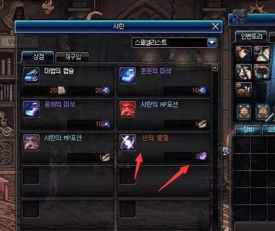Close the 샤란 shop window
The width and height of the screenshot is (275, 231).
(215, 27)
